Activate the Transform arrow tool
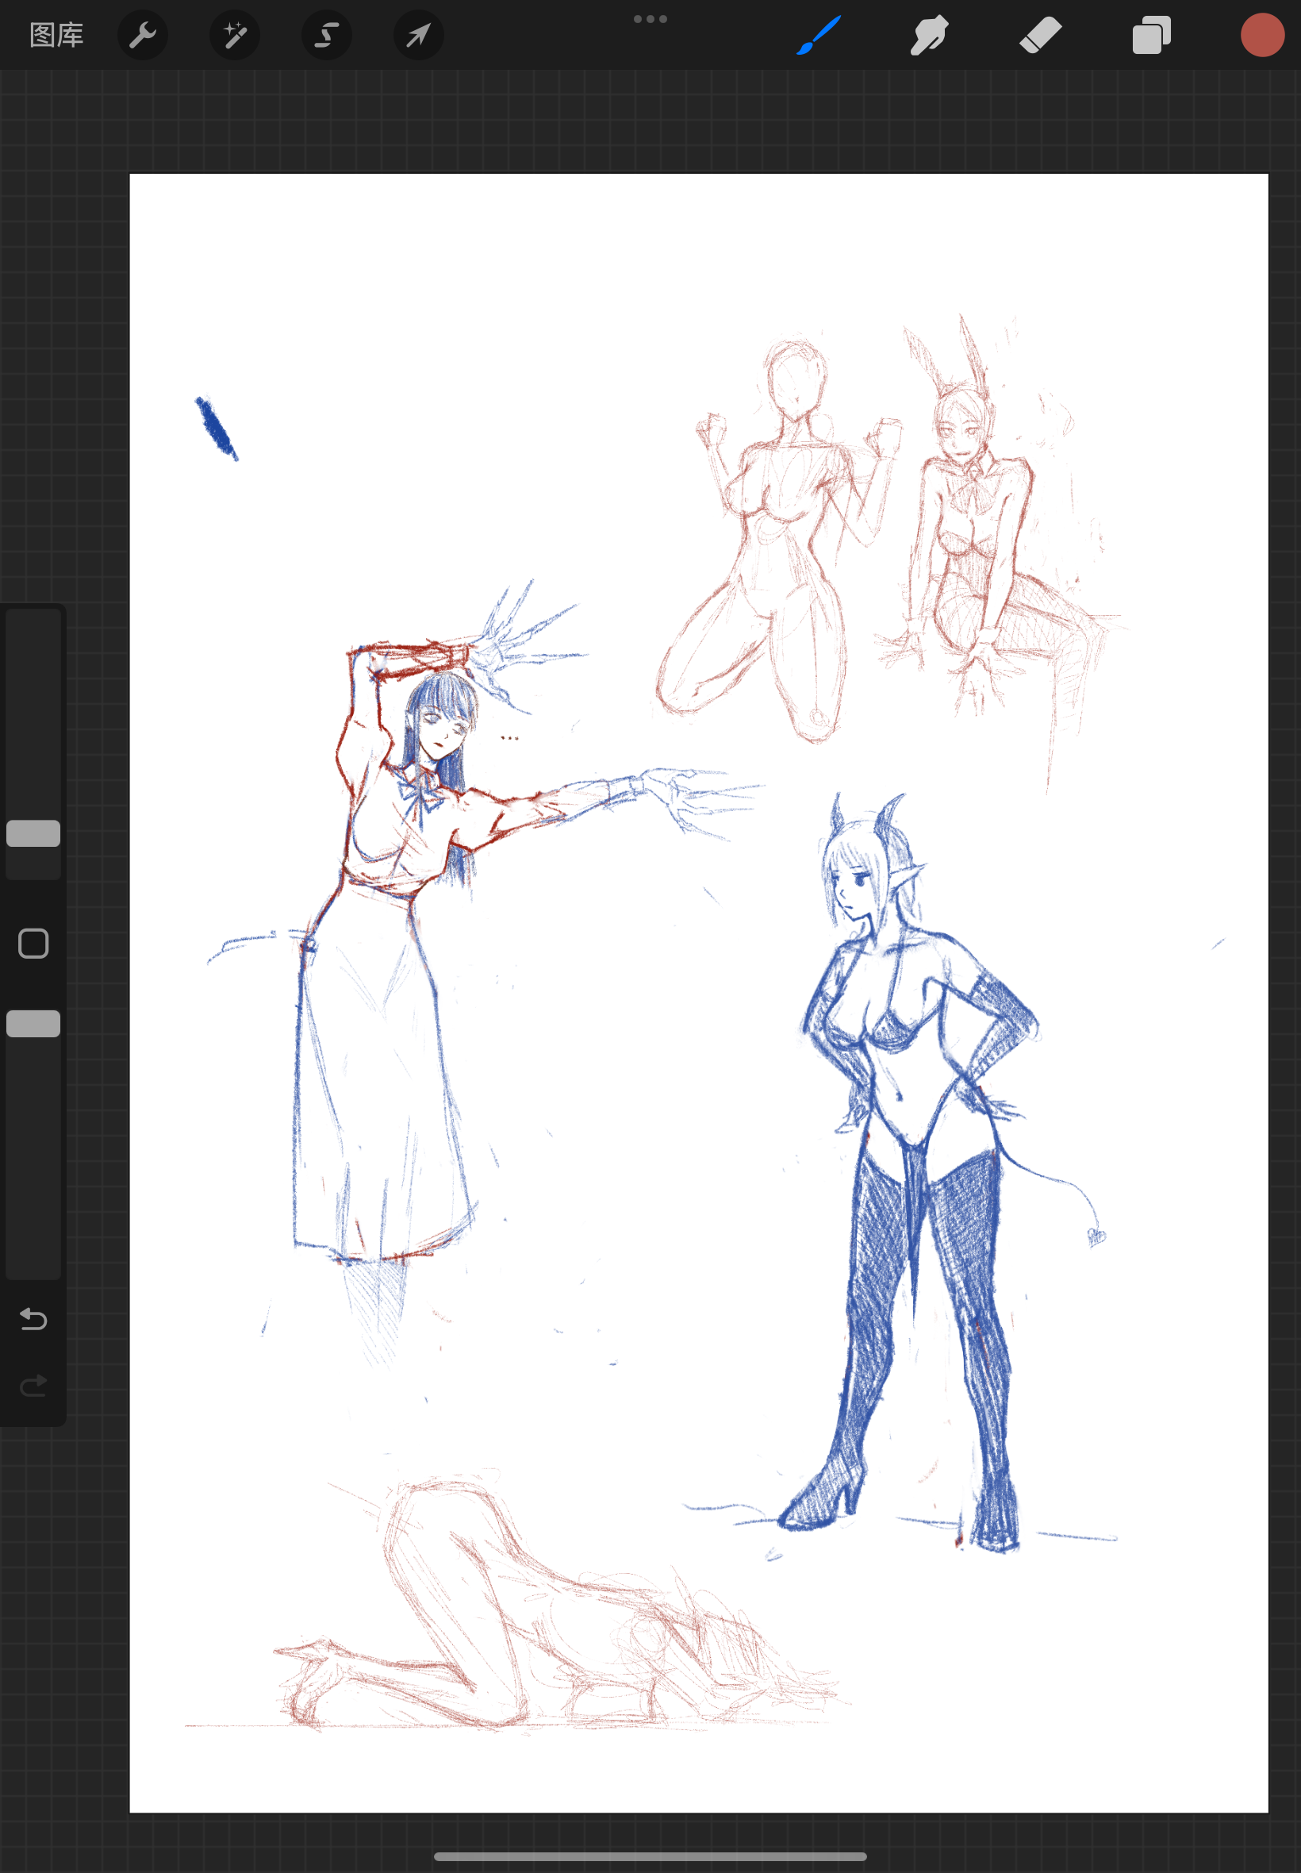Screen dimensions: 1301x1873 point(418,35)
